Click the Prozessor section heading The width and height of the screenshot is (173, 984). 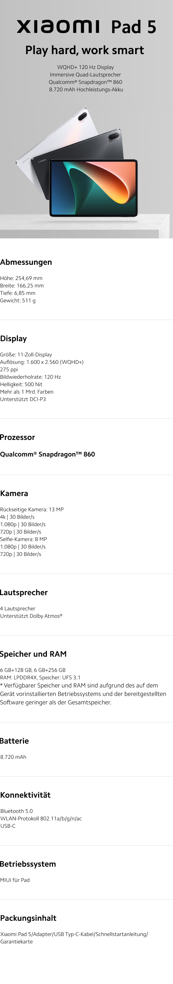click(x=18, y=437)
